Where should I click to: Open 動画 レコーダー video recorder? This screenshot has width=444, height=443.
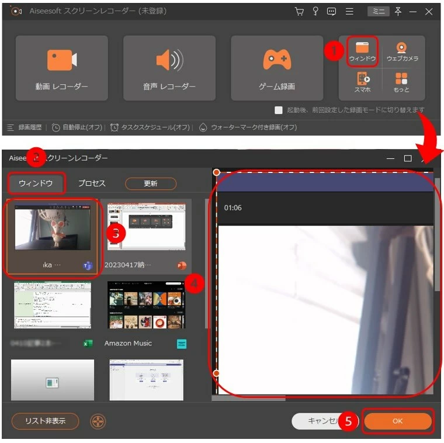click(x=62, y=68)
